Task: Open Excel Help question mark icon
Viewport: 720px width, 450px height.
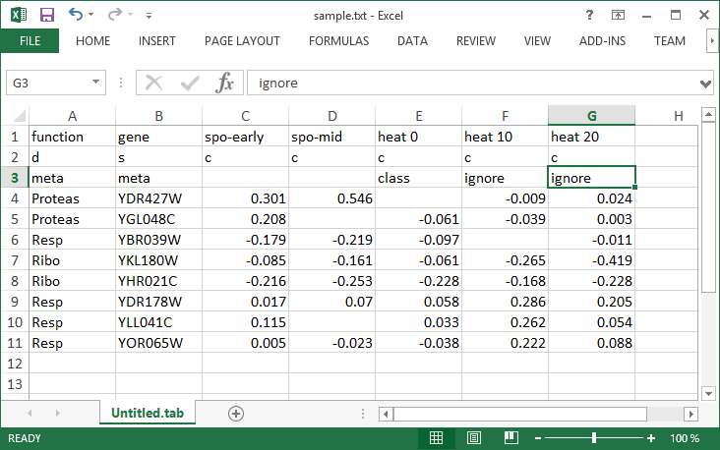Action: point(589,15)
